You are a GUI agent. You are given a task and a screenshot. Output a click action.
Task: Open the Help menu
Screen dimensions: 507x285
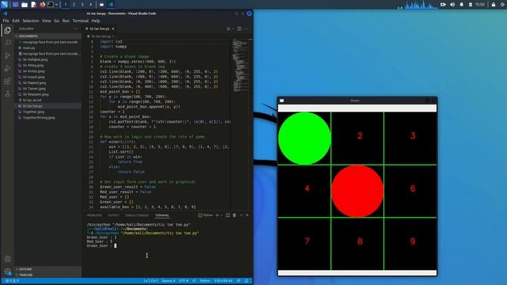(95, 21)
